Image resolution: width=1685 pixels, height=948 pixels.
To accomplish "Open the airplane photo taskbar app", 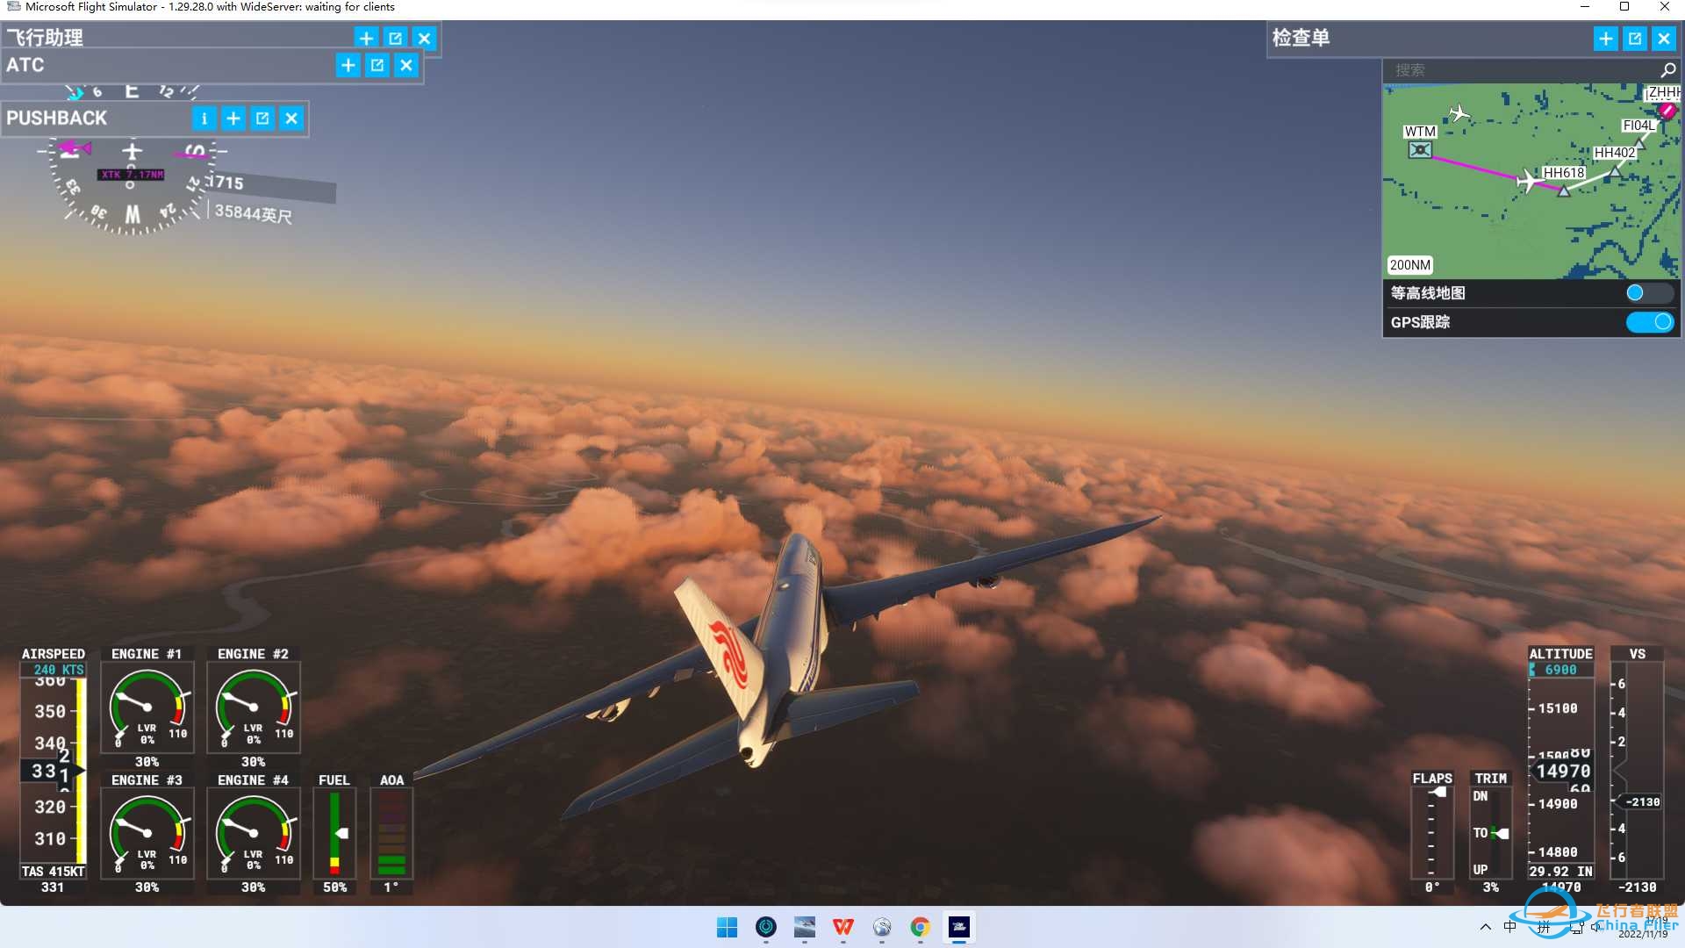I will [x=805, y=927].
